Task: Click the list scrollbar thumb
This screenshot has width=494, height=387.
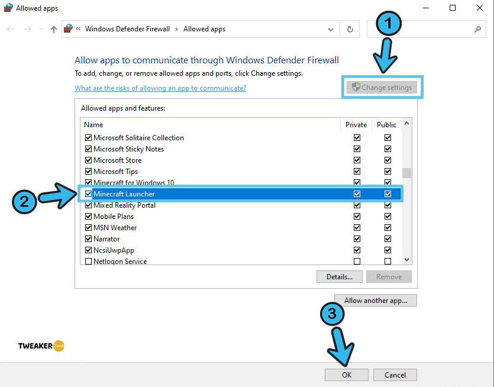Action: pyautogui.click(x=406, y=173)
